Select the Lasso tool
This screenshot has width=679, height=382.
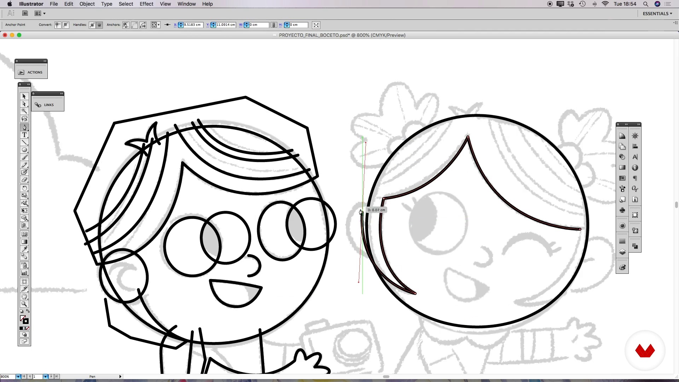[x=24, y=119]
